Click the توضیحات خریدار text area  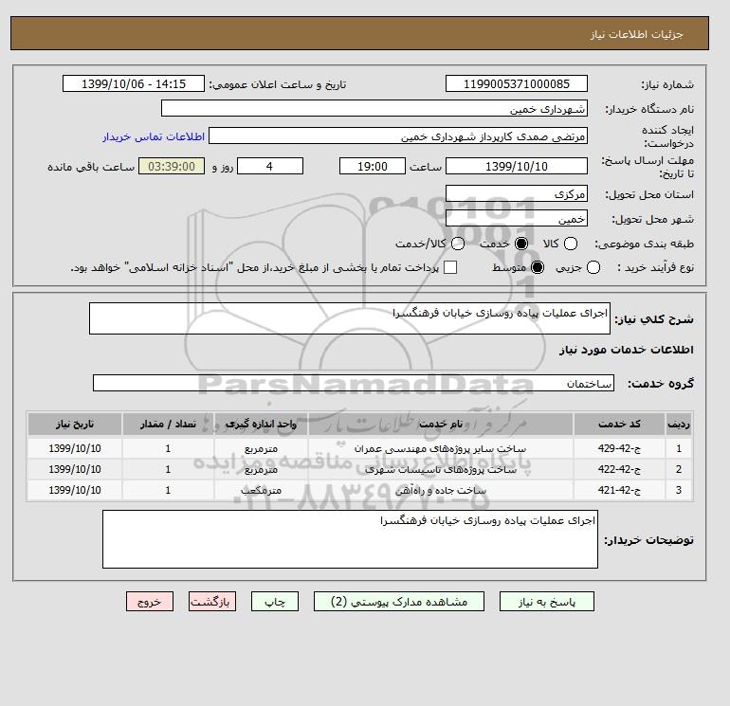350,539
